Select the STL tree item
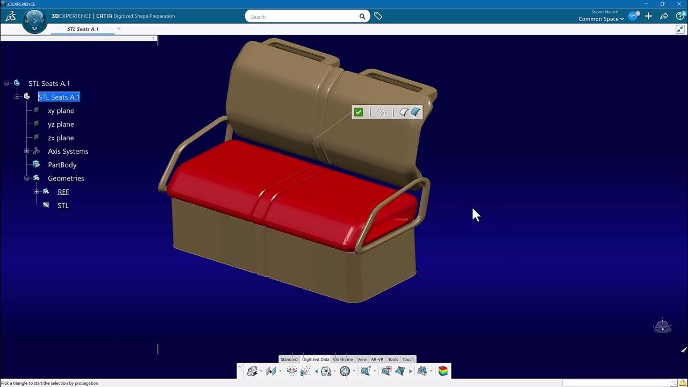Viewport: 688px width, 387px height. click(63, 205)
